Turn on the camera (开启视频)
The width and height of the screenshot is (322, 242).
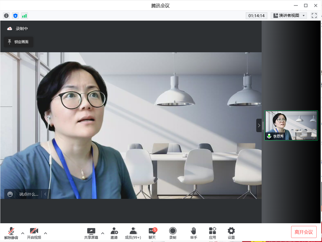click(x=34, y=233)
